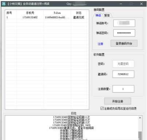Click the 开始注册 button
This screenshot has width=147, height=140.
click(x=117, y=101)
